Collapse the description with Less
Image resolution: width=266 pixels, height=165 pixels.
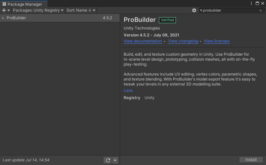point(128,90)
